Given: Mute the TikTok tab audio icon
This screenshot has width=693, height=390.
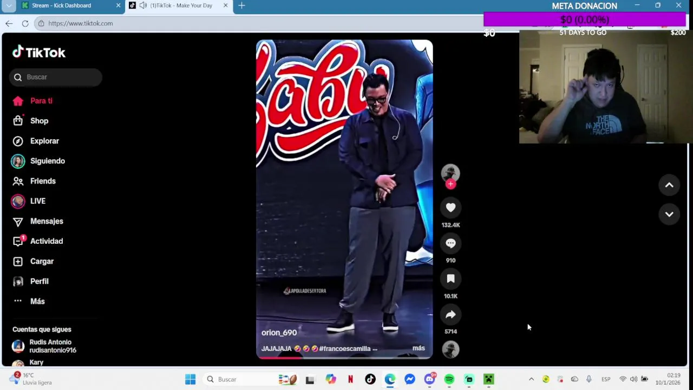Looking at the screenshot, I should [x=143, y=5].
